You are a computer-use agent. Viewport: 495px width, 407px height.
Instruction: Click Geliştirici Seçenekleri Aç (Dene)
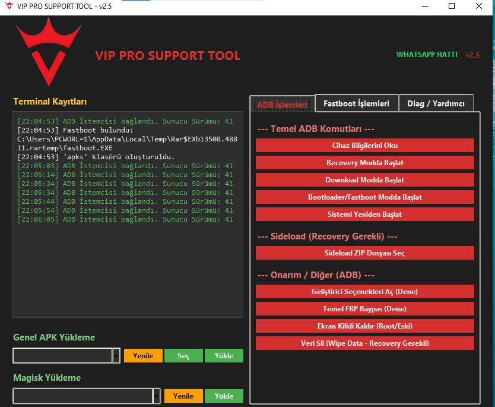[364, 291]
